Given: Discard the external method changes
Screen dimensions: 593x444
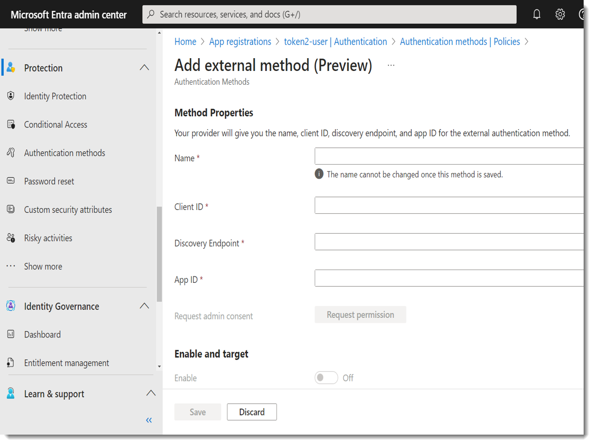Looking at the screenshot, I should click(x=252, y=412).
